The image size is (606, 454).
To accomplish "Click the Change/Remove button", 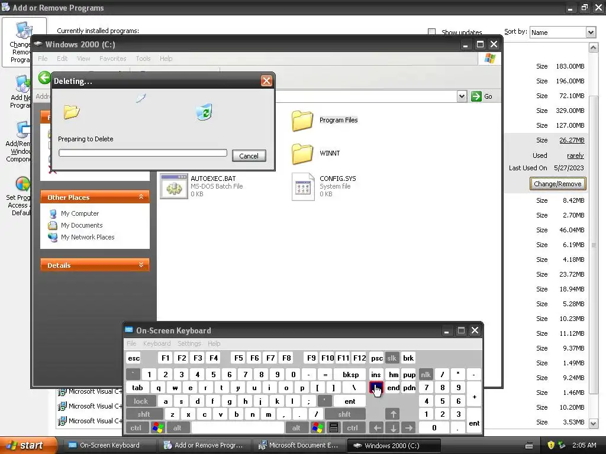I will point(557,184).
